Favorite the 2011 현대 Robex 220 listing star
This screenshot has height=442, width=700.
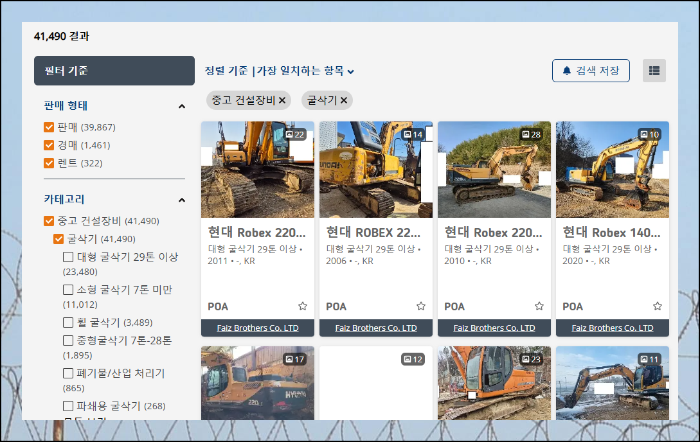pos(303,306)
